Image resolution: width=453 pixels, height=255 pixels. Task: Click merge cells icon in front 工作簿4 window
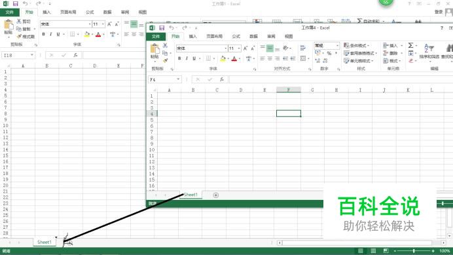tap(303, 58)
